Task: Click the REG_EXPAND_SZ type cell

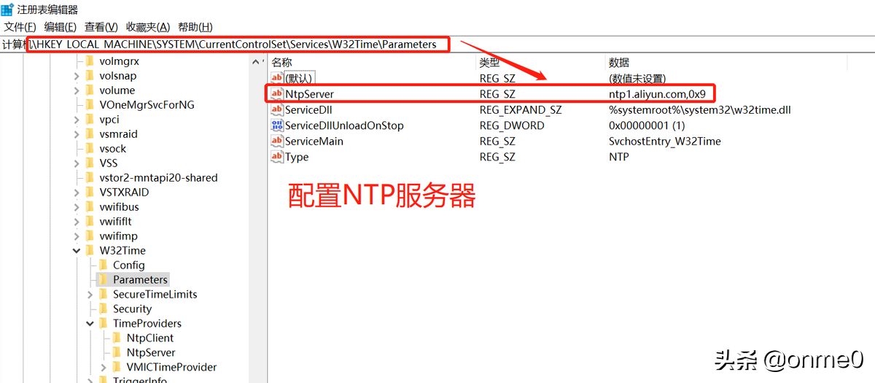Action: click(521, 110)
